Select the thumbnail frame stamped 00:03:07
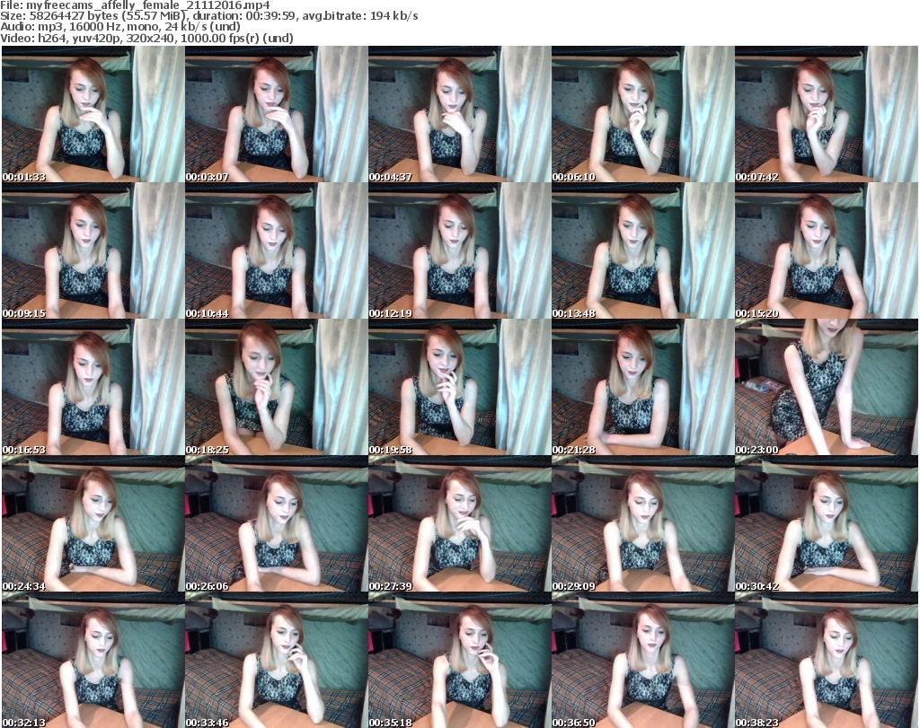Screen dimensions: 920x728 point(277,114)
